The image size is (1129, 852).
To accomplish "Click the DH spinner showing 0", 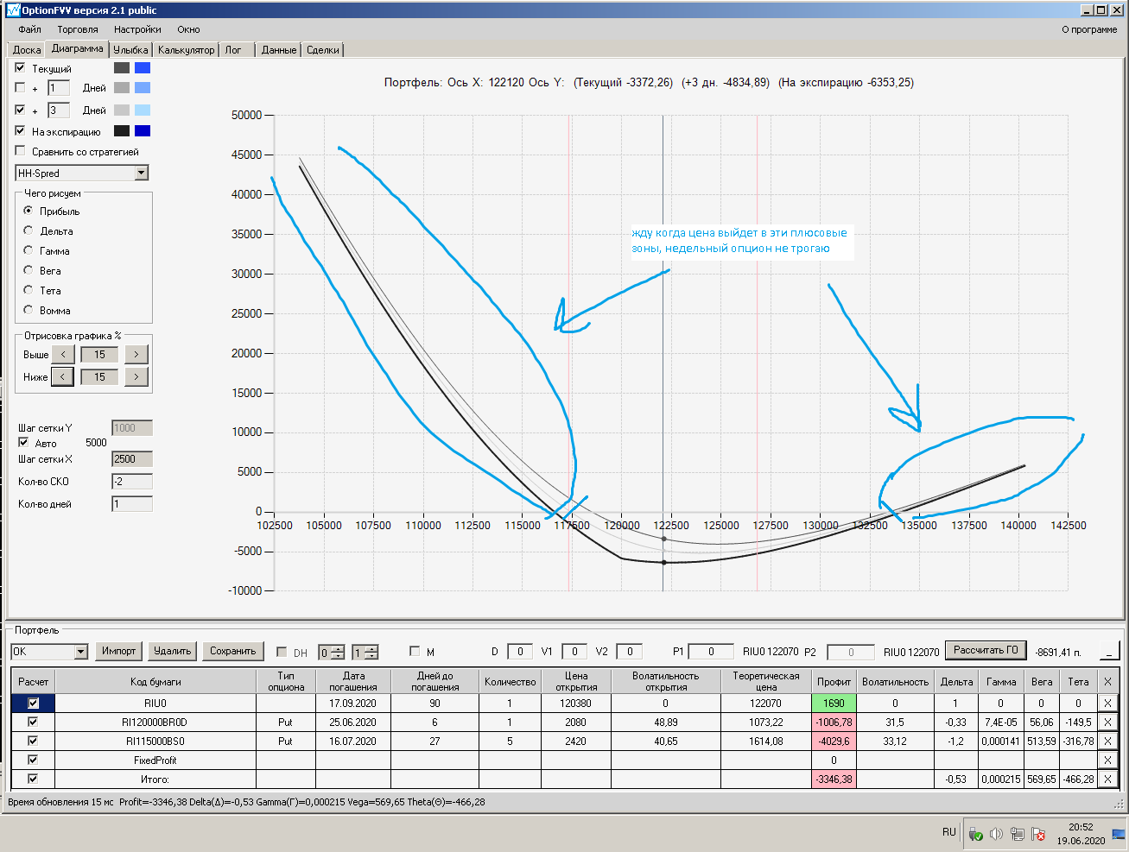I will point(331,653).
